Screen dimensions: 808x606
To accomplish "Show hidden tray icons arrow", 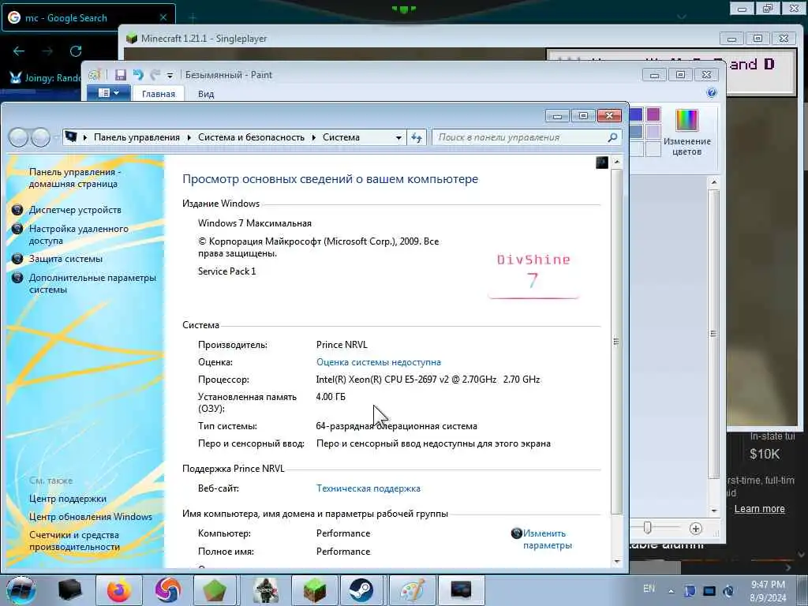I will point(671,591).
